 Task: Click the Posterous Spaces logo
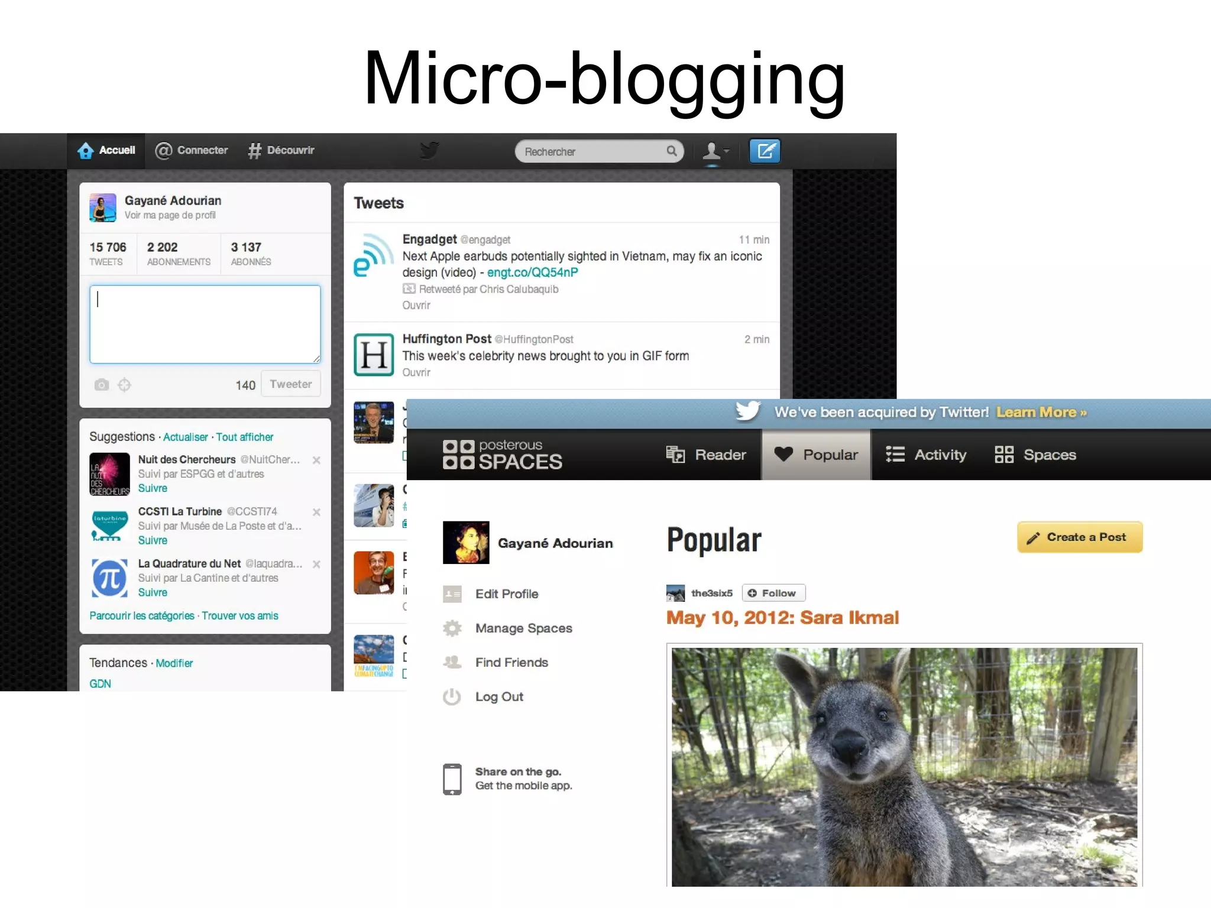point(502,455)
